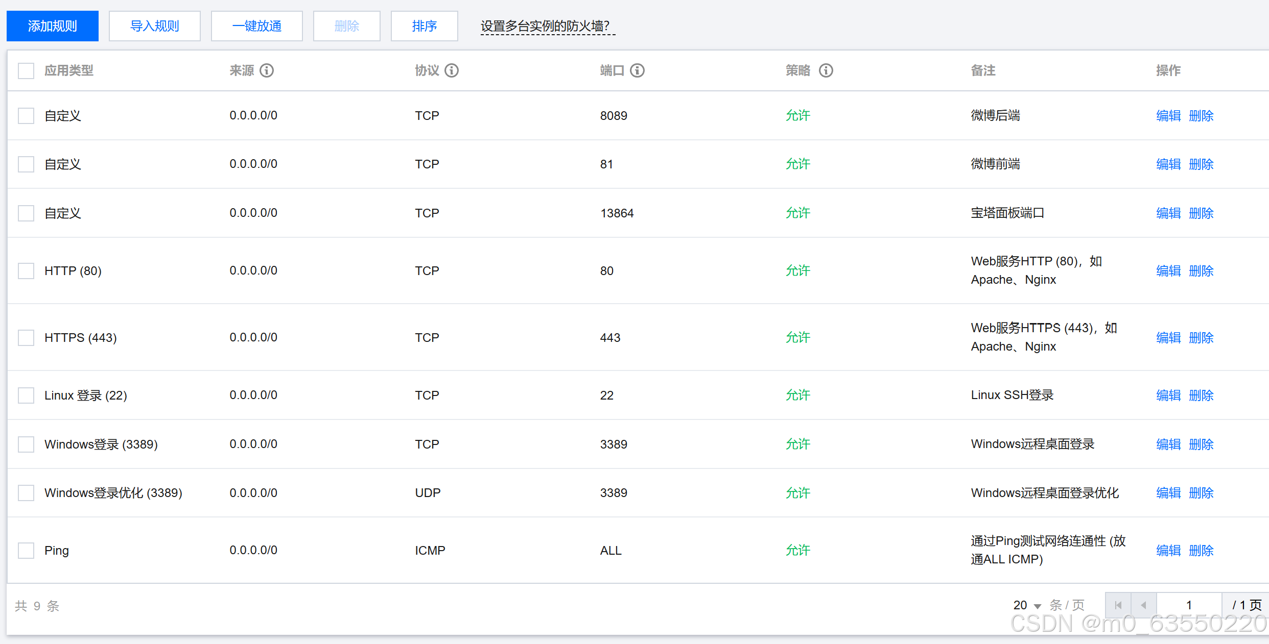Delete the Linux SSH登录 rule
Screen dimensions: 1269x644
(1201, 395)
